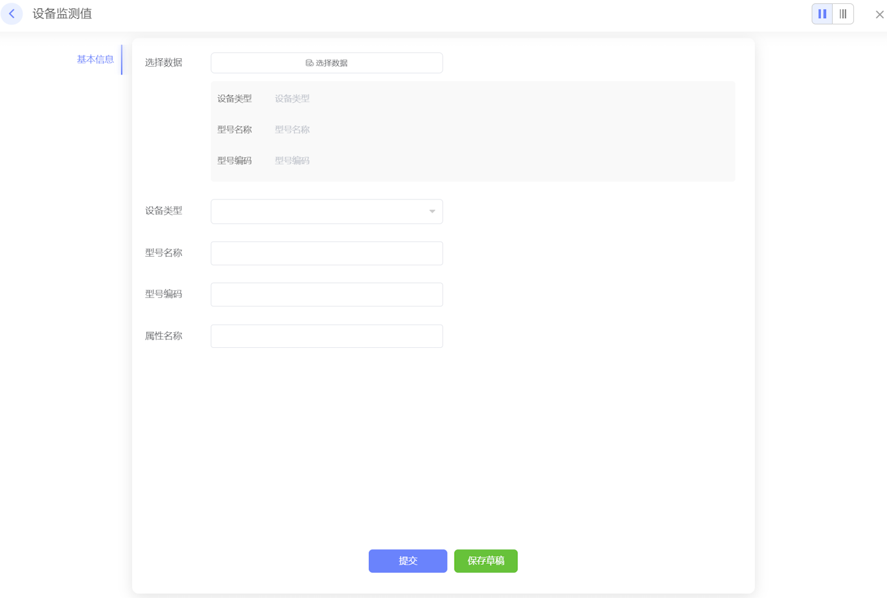The image size is (887, 598).
Task: Click 型号名称 placeholder in gray summary panel
Action: click(292, 130)
